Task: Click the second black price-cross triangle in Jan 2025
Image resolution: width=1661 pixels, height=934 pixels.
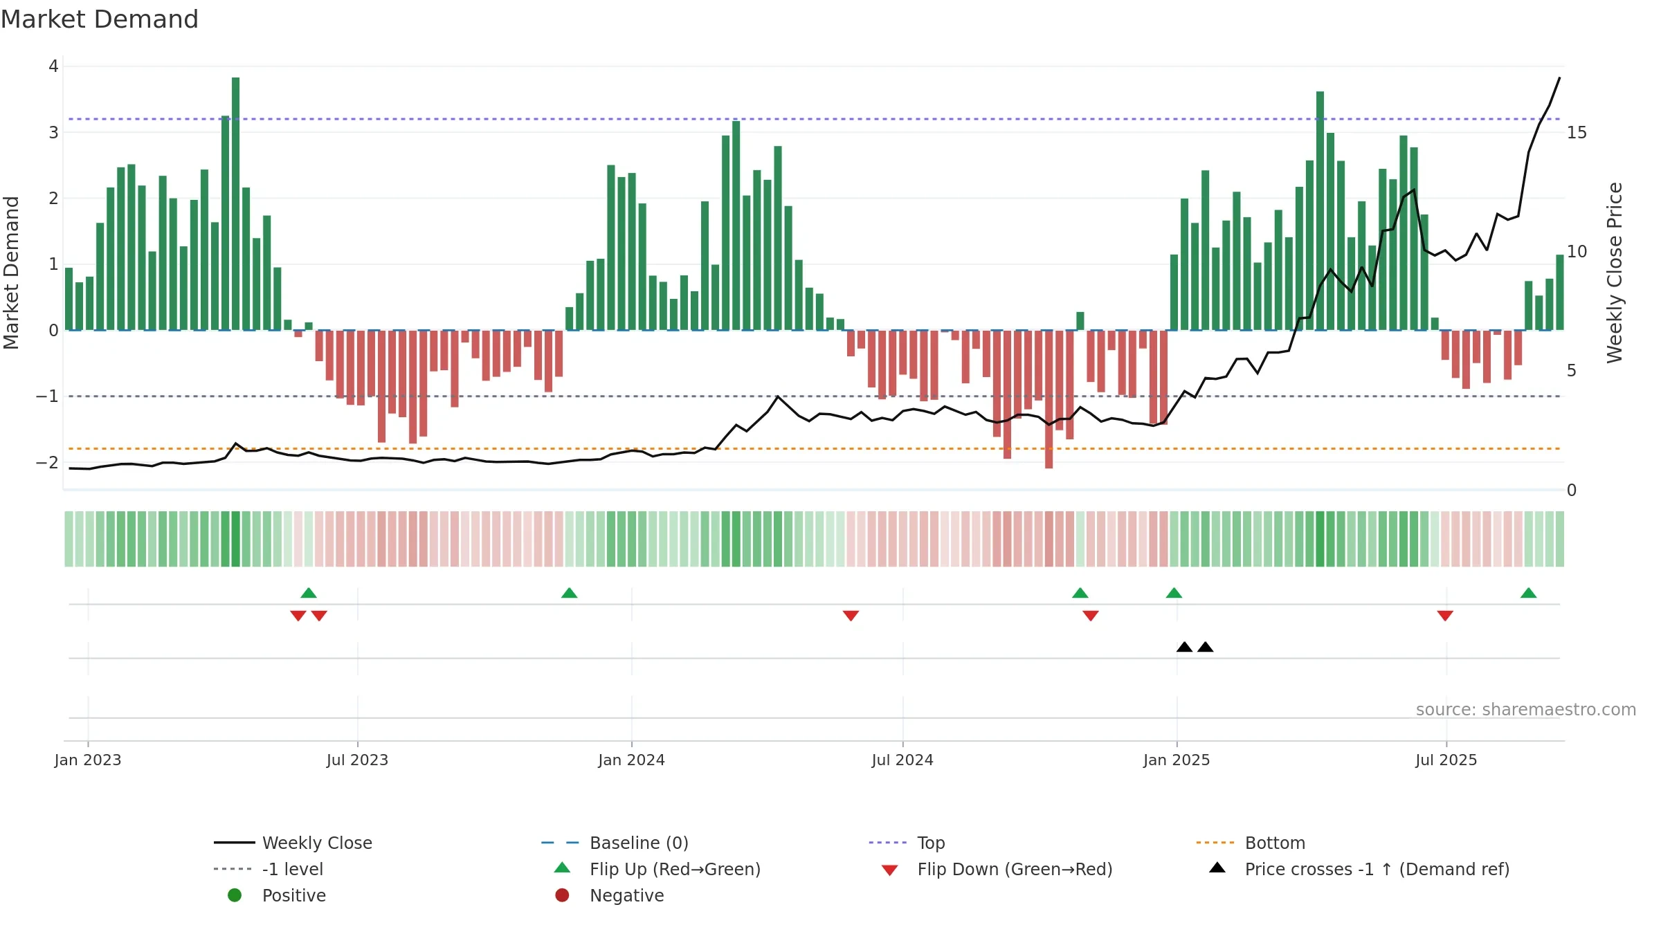Action: 1206,647
